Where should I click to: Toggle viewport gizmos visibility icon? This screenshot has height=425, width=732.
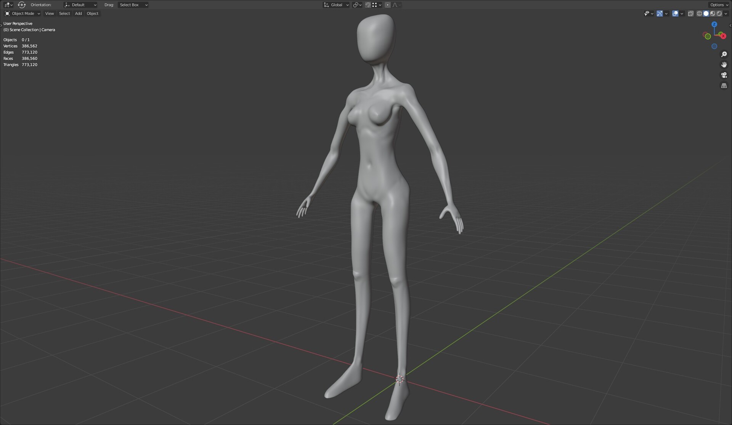tap(660, 14)
